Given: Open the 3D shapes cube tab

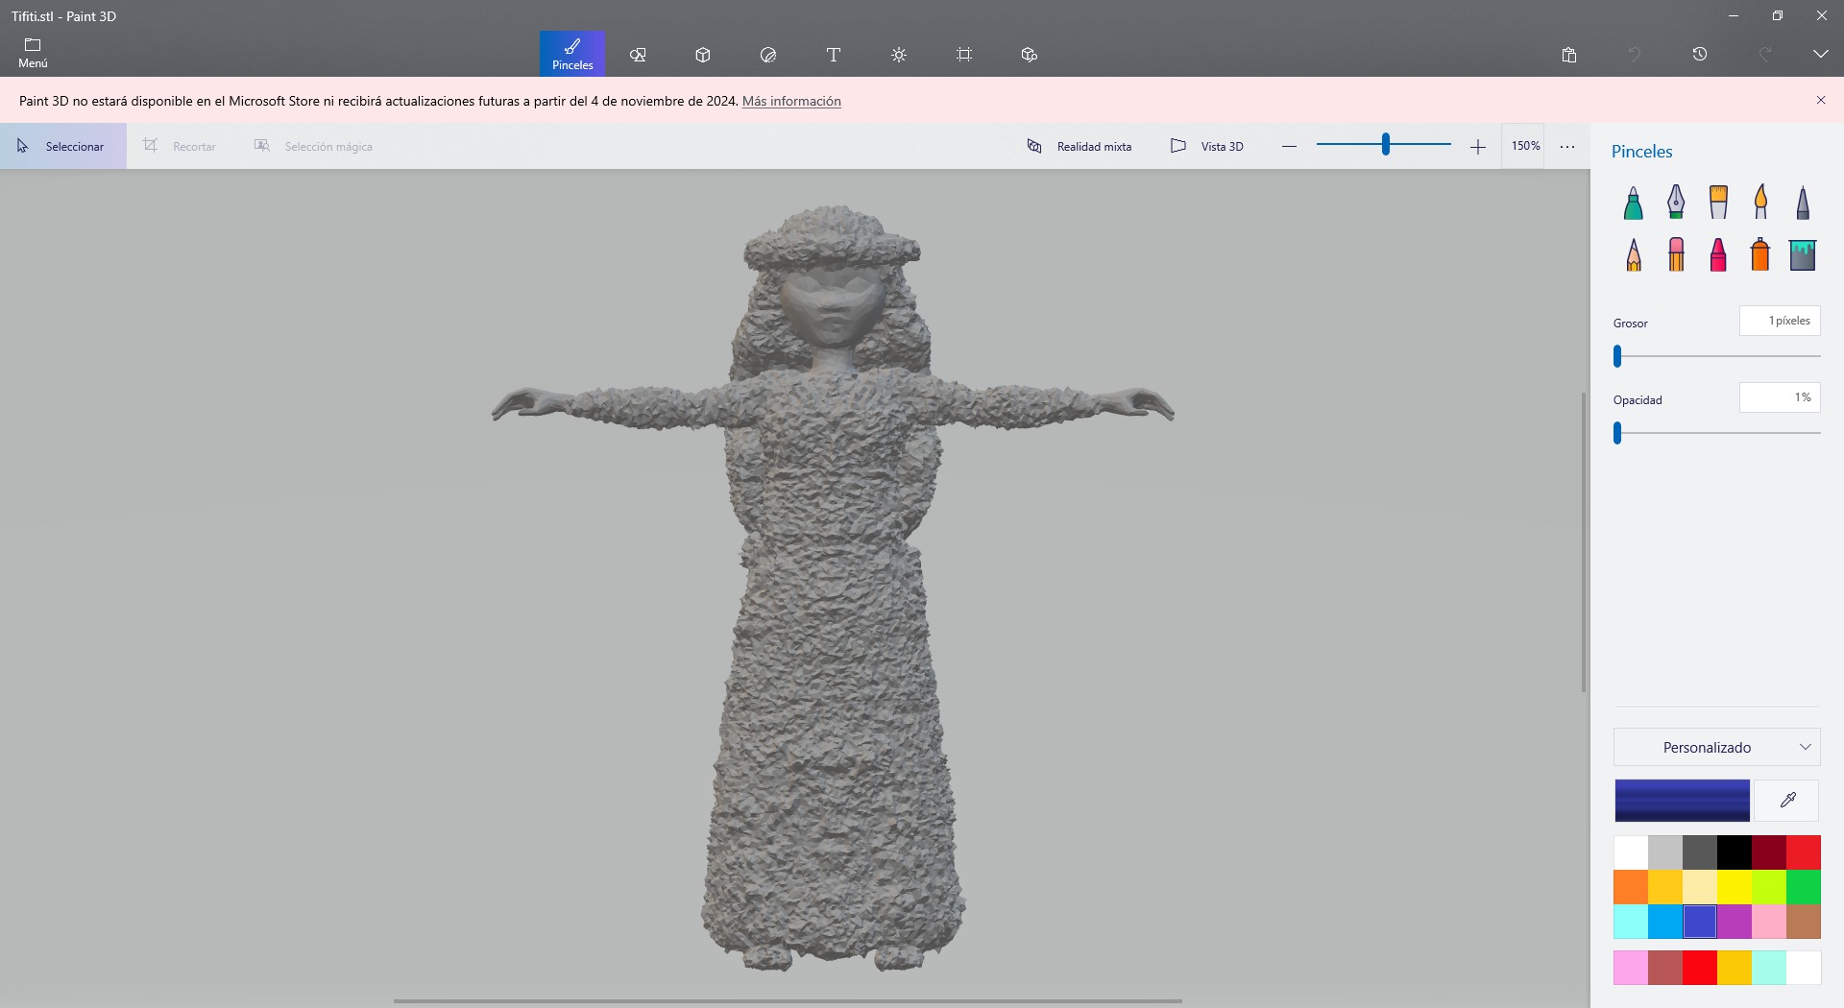Looking at the screenshot, I should [703, 55].
